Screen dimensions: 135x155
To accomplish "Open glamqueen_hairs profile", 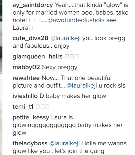I will tap(38, 57).
